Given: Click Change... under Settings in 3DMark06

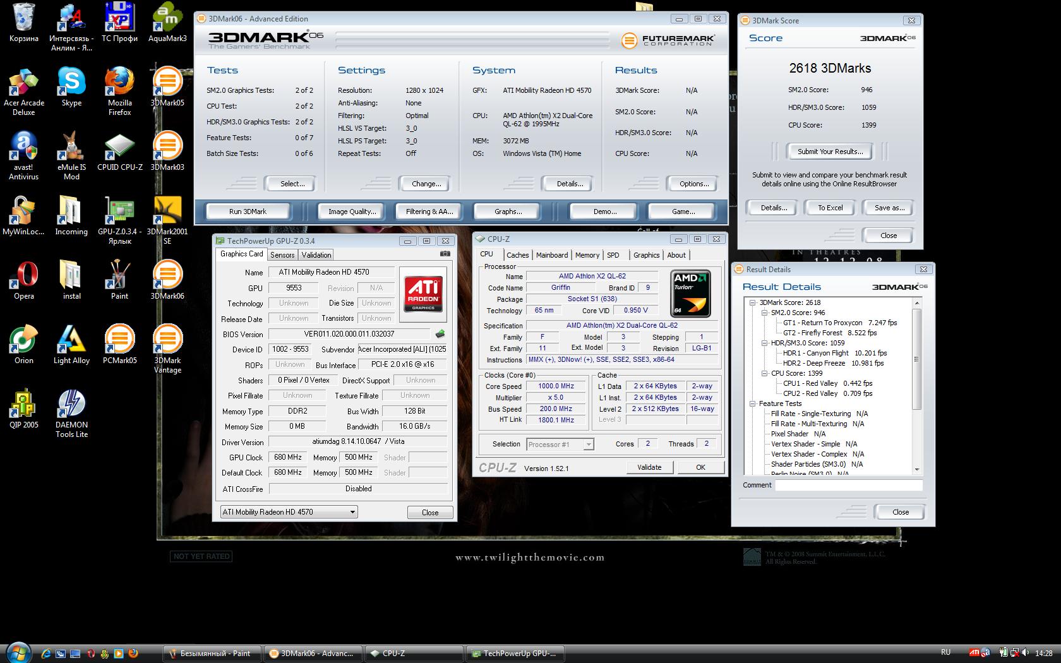Looking at the screenshot, I should tap(426, 184).
